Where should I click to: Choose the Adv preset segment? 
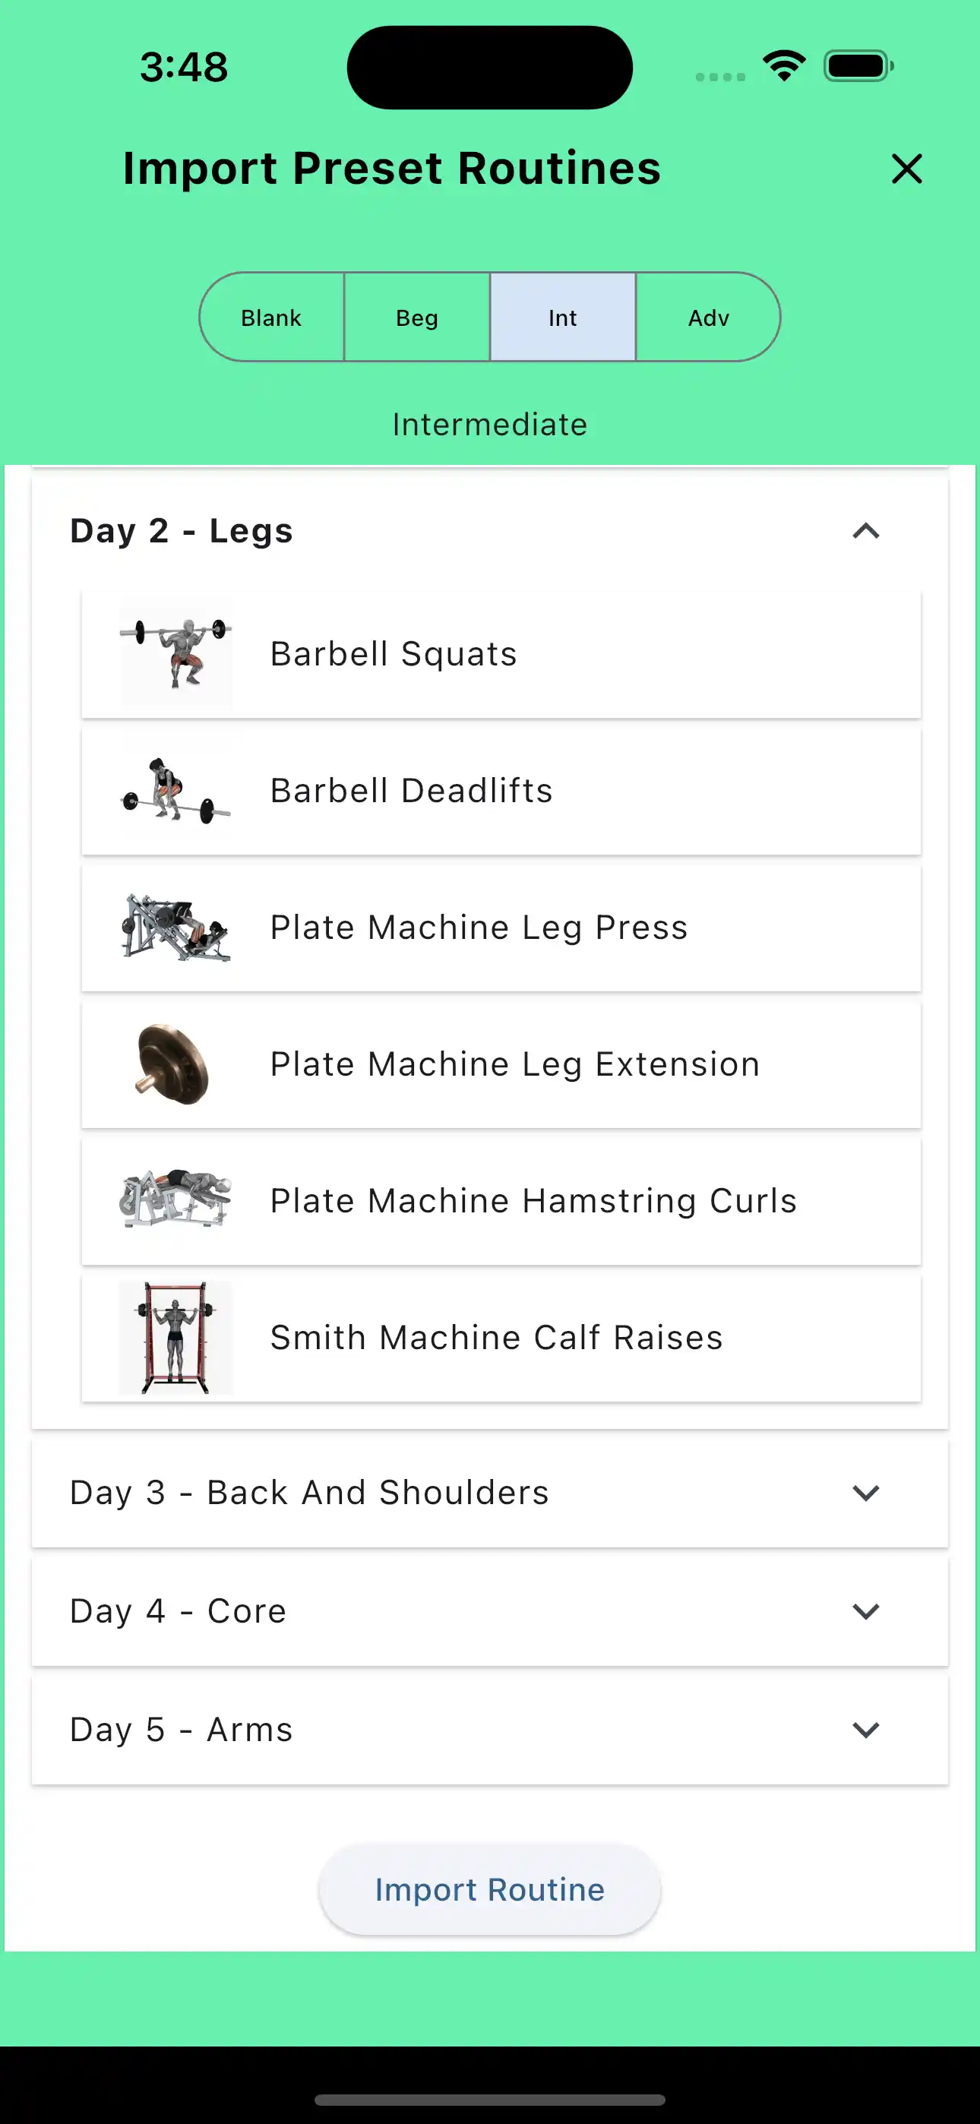[709, 318]
